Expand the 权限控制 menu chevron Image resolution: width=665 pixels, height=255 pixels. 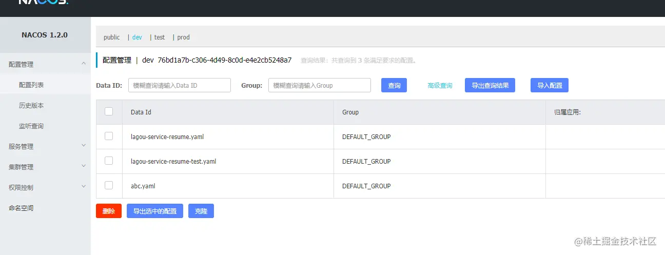click(84, 187)
